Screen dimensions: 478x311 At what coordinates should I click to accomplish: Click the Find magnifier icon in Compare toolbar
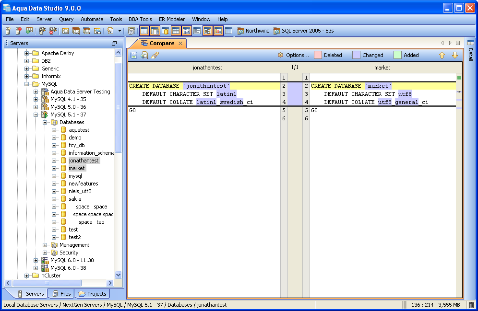point(144,55)
